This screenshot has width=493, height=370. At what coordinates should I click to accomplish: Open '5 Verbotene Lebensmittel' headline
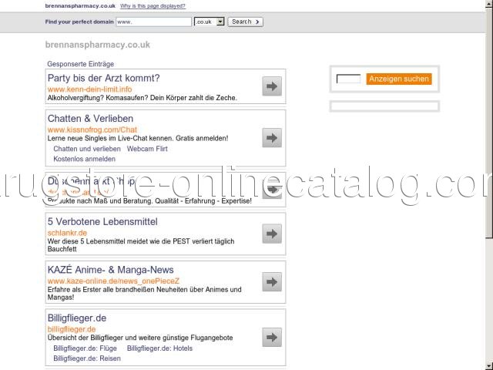102,222
